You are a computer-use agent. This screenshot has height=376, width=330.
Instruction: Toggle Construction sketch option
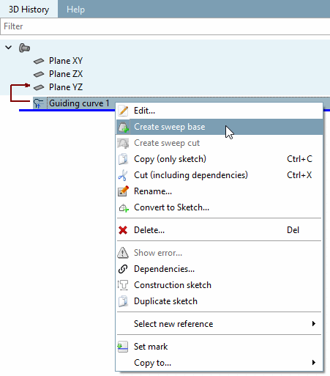pyautogui.click(x=220, y=285)
